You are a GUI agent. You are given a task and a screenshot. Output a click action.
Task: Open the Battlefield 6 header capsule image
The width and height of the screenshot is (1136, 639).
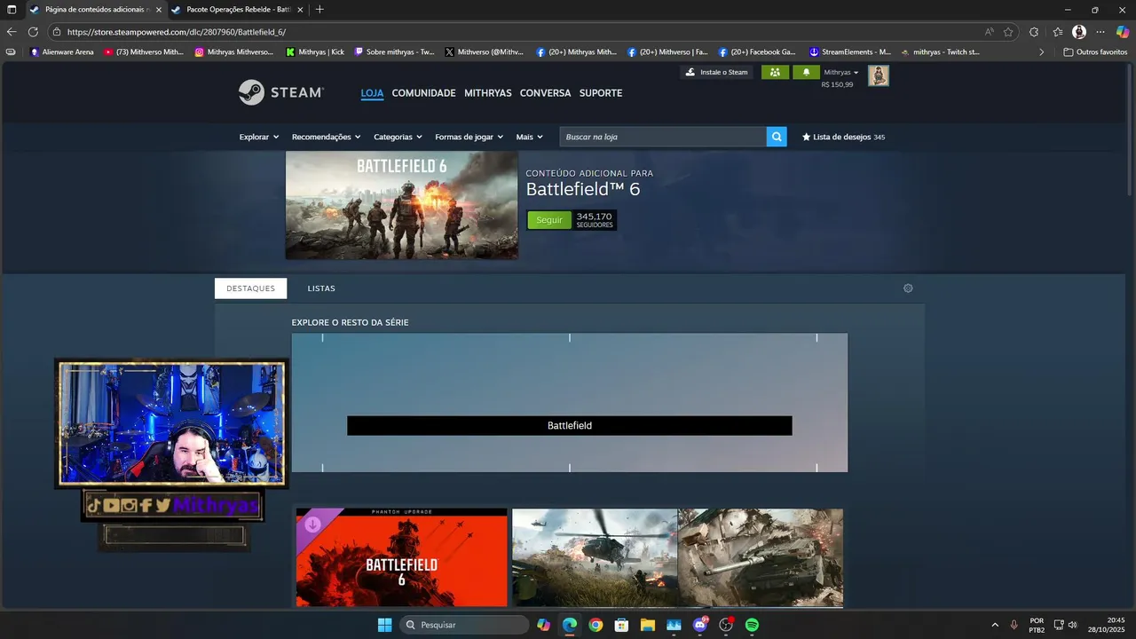click(x=401, y=205)
